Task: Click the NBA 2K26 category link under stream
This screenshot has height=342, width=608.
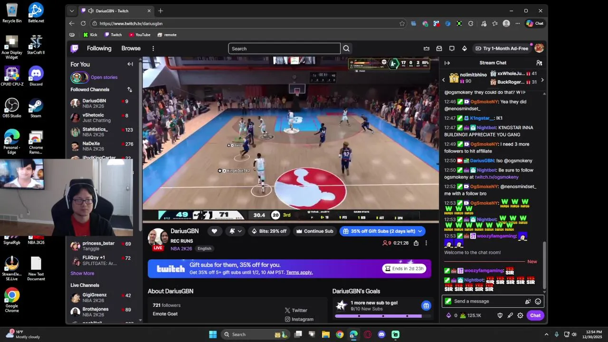Action: tap(181, 248)
